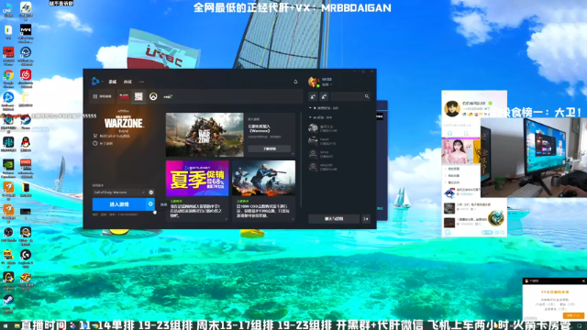Open the notifications bell
Image resolution: width=587 pixels, height=330 pixels.
point(295,82)
